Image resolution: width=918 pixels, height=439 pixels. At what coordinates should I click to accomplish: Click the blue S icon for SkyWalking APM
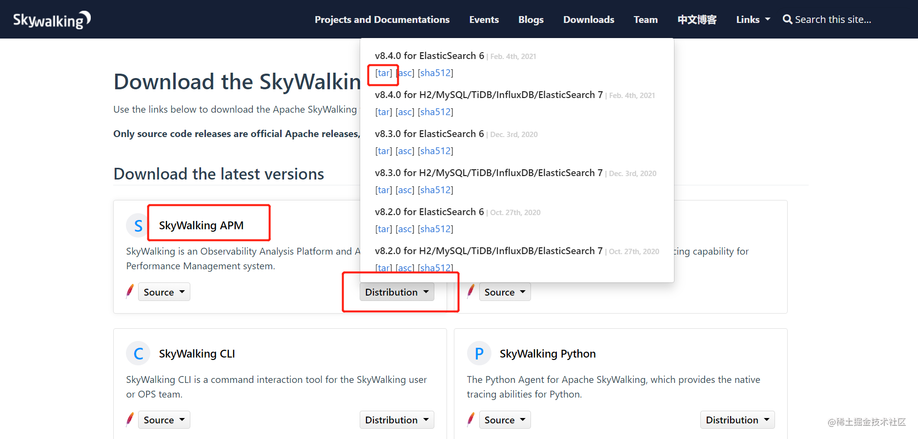(x=138, y=225)
